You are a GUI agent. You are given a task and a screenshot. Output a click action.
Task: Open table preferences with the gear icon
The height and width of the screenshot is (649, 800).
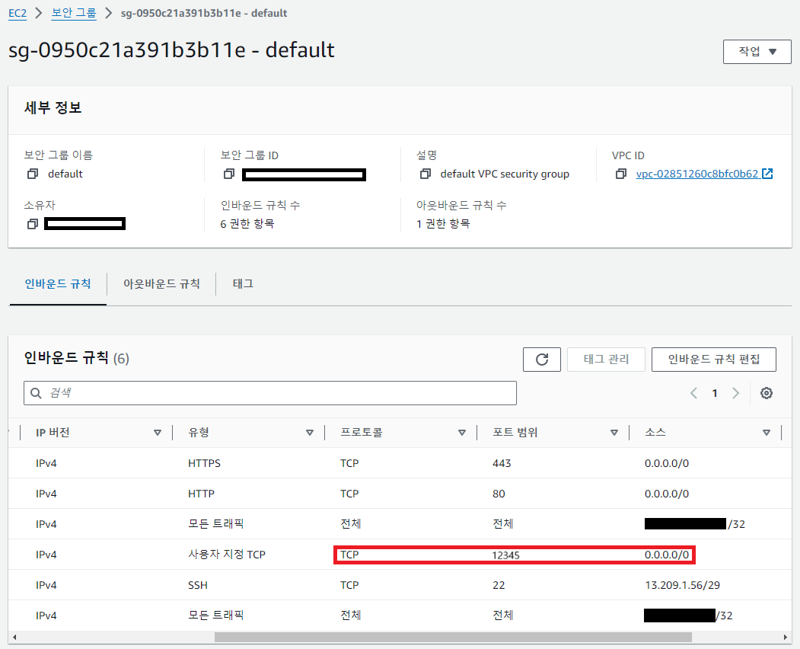(x=766, y=392)
